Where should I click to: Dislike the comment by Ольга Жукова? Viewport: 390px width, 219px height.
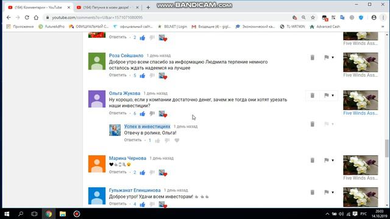(x=152, y=114)
